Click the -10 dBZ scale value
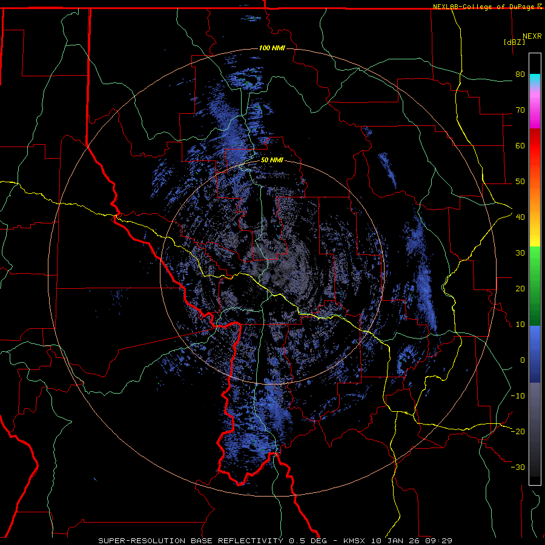This screenshot has height=545, width=545. tap(518, 396)
